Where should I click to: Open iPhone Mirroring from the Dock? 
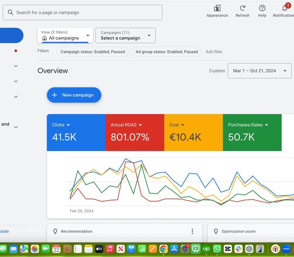coord(260,249)
